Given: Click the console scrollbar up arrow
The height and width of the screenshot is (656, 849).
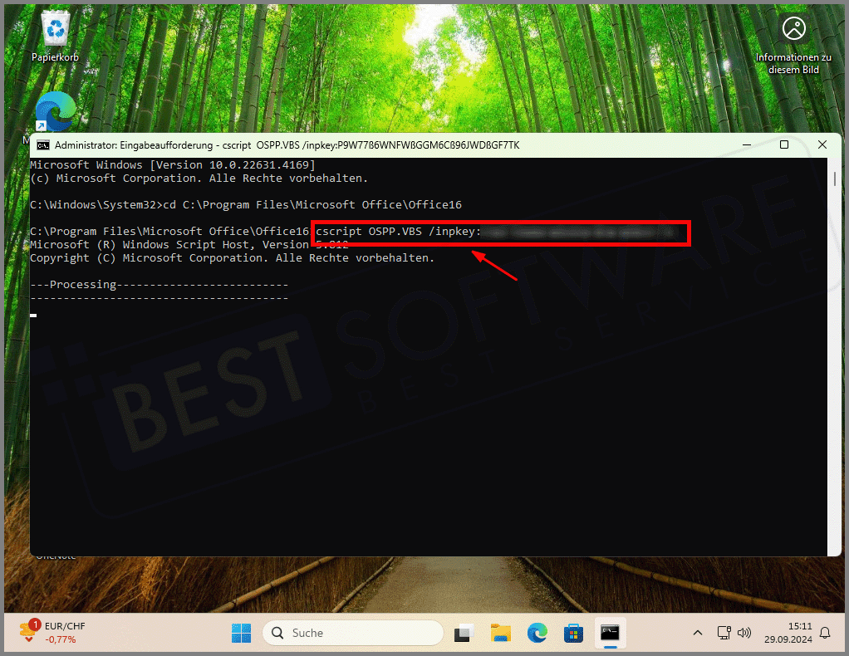Looking at the screenshot, I should click(x=835, y=164).
